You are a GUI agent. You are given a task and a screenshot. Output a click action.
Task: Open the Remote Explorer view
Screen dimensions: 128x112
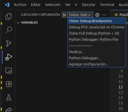(9, 71)
